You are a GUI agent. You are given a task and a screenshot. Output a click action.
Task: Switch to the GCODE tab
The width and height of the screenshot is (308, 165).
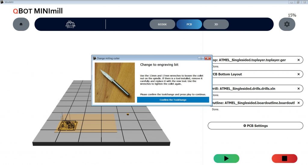[x=162, y=24]
